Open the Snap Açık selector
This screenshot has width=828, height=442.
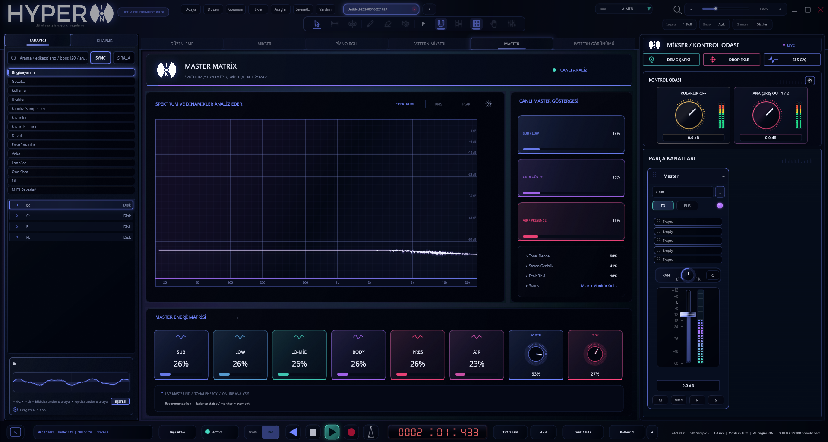(714, 25)
